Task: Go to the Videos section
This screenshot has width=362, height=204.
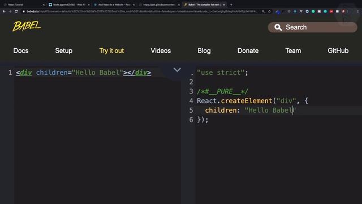Action: tap(161, 50)
